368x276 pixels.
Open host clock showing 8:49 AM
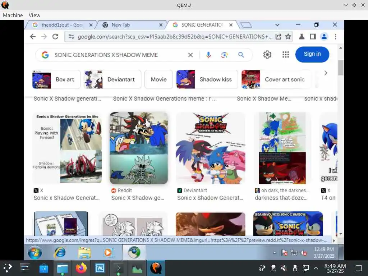coord(335,268)
